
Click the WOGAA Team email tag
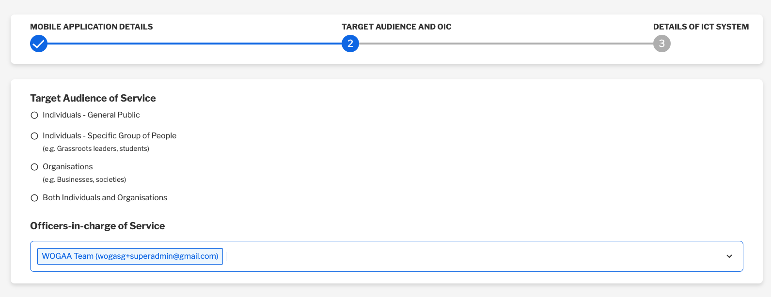(x=130, y=256)
